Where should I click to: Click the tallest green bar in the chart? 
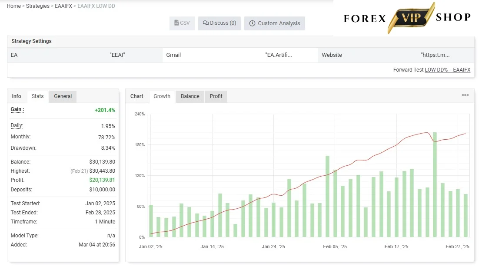[x=435, y=184]
